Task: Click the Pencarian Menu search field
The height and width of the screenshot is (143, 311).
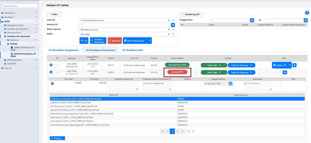Action: pyautogui.click(x=19, y=6)
